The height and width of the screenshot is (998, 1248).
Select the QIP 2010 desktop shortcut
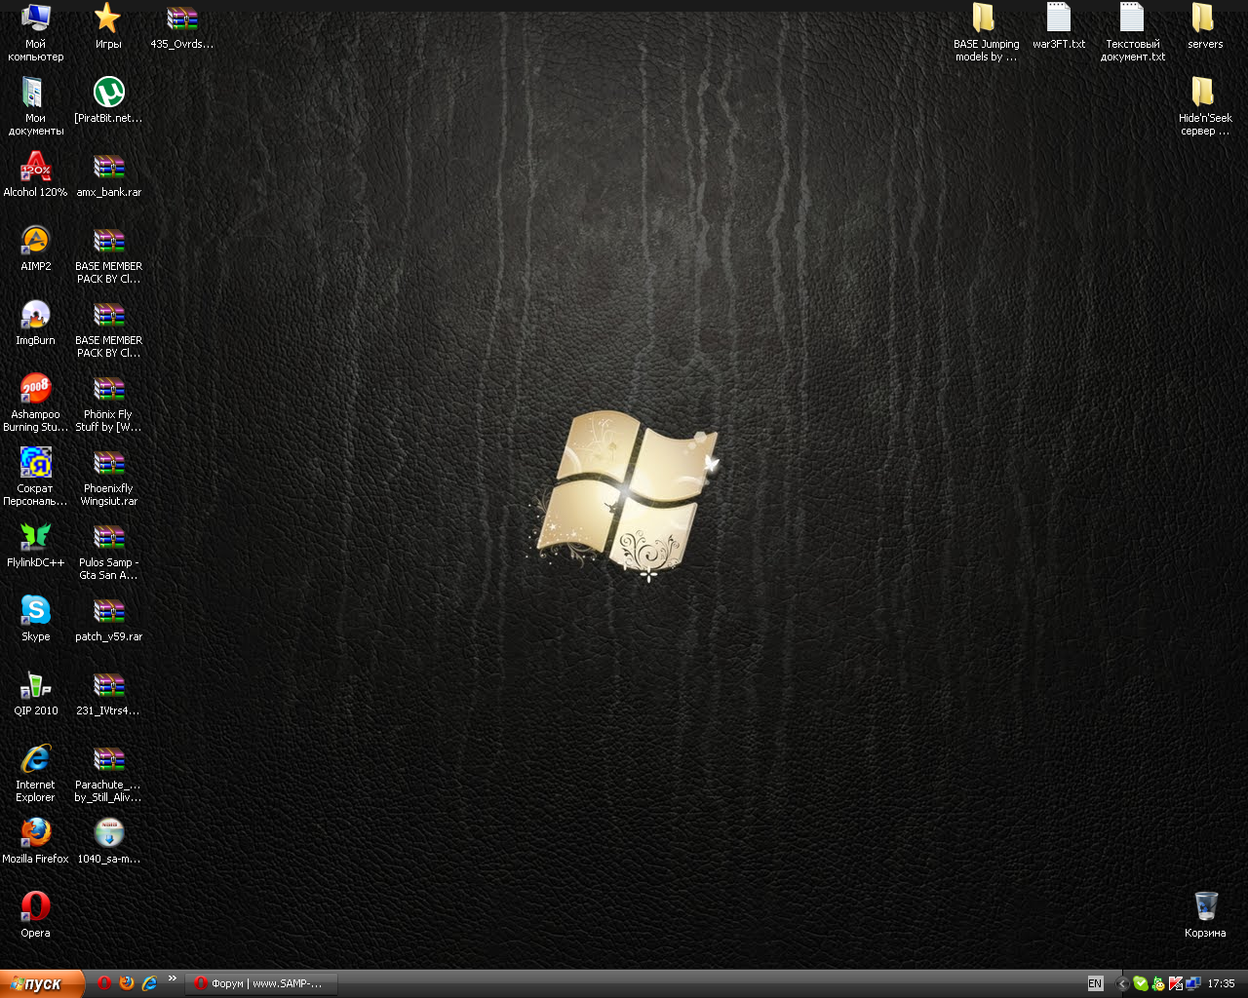(36, 693)
